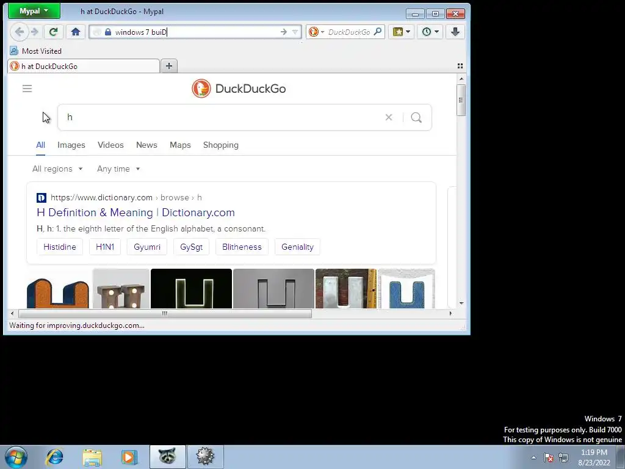Screen dimensions: 625x469
Task: Open the Gyumri related link
Action: point(147,247)
